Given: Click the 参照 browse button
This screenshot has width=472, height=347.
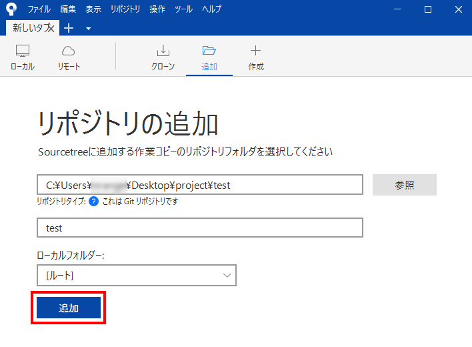Looking at the screenshot, I should pos(405,185).
